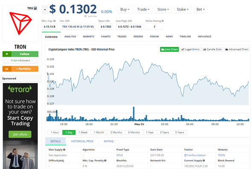
Task: Go to the Forum tab
Action: pyautogui.click(x=155, y=37)
